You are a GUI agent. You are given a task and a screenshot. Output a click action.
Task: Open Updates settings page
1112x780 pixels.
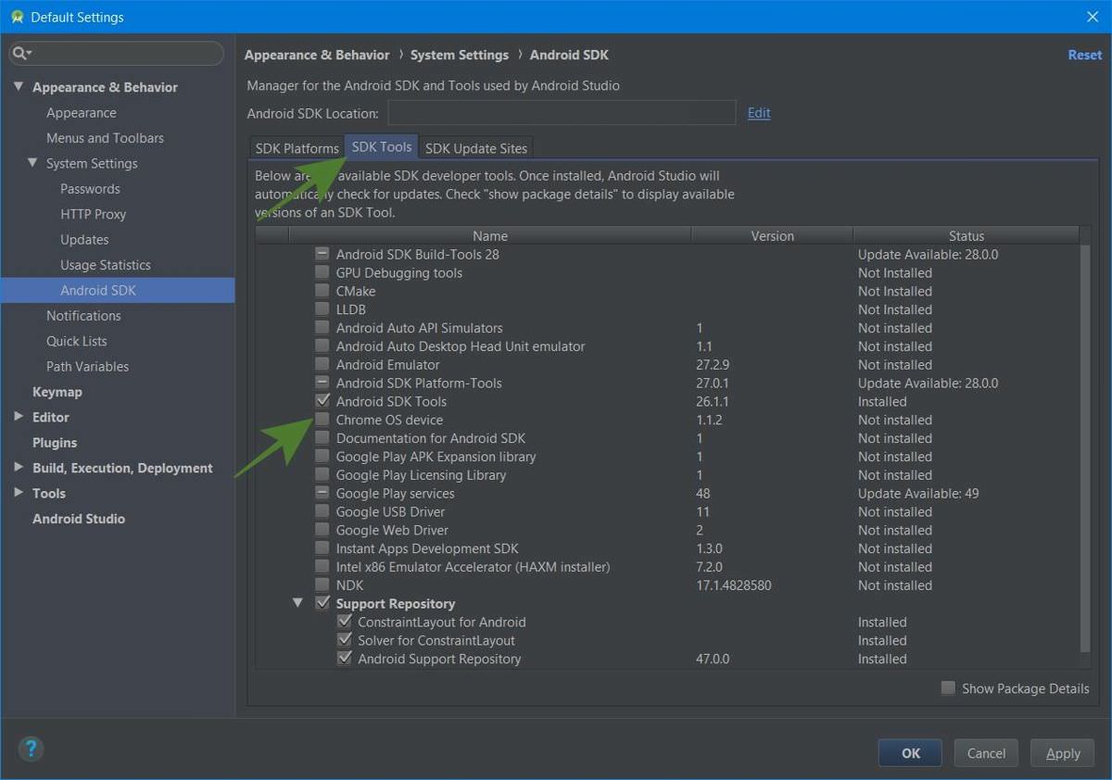pyautogui.click(x=84, y=239)
